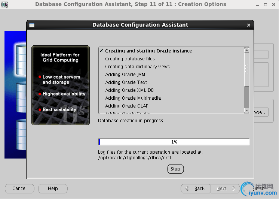279x199 pixels.
Task: Click the scroll-up arrow of the steps list
Action: 246,50
